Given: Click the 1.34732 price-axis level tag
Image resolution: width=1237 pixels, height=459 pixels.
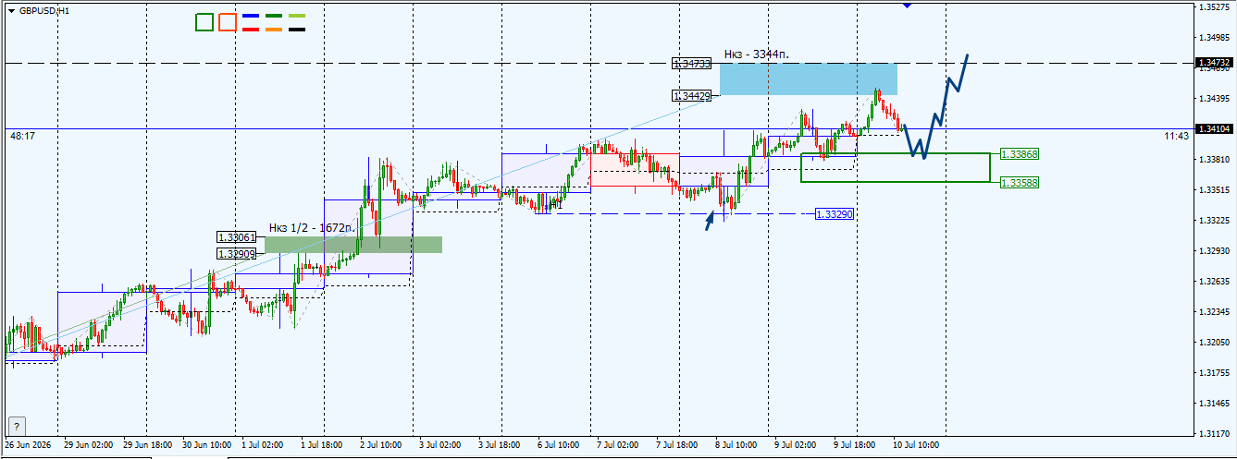Looking at the screenshot, I should click(1214, 63).
